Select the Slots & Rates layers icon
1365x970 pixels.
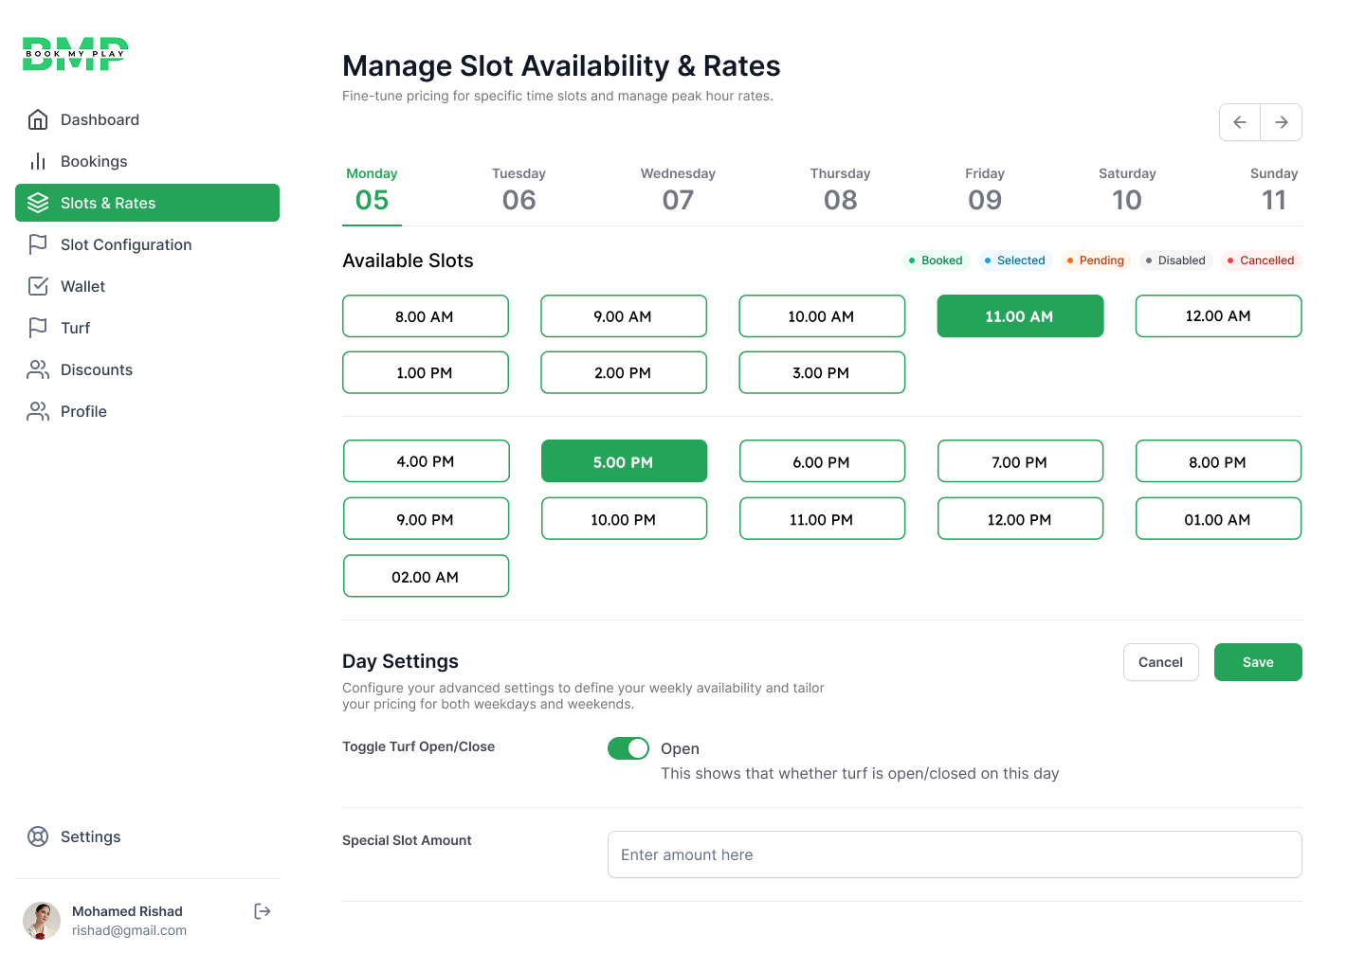(38, 203)
